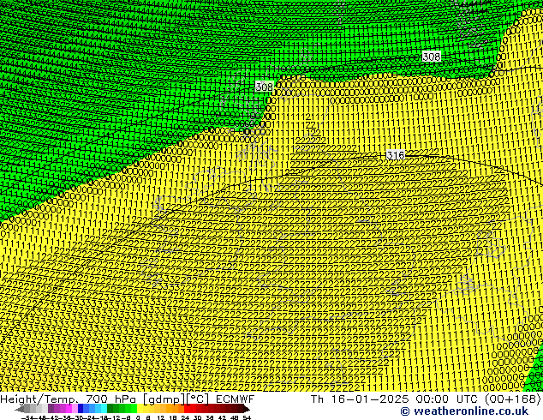The width and height of the screenshot is (543, 420).
Task: Click the 316 height contour label
Action: [395, 155]
